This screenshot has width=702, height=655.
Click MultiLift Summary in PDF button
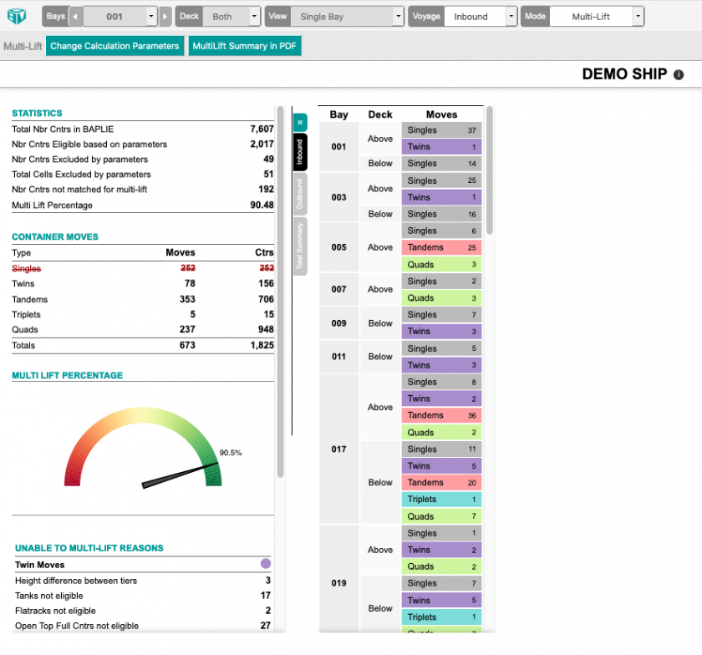click(x=246, y=46)
